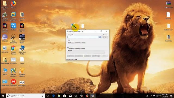Select the Movavi Video shortcut

[x=22, y=72]
